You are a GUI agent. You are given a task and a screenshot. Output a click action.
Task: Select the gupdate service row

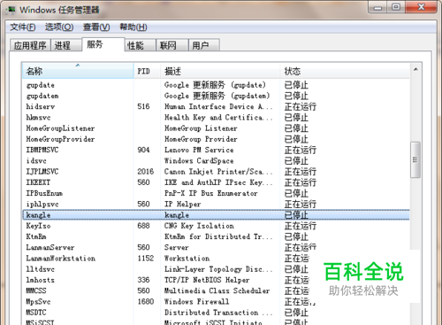pyautogui.click(x=216, y=85)
